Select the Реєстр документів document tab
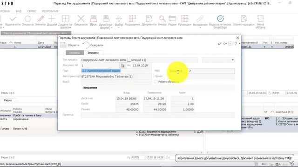The width and height of the screenshot is (298, 167). pyautogui.click(x=35, y=33)
